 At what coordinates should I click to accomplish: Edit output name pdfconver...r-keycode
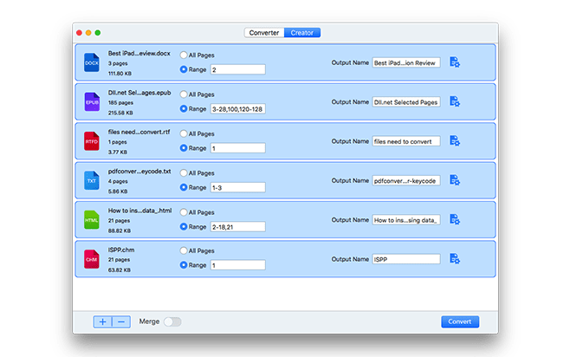point(406,181)
